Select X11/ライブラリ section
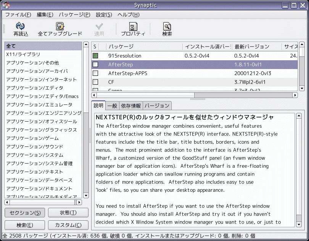The image size is (309, 241). click(x=43, y=55)
